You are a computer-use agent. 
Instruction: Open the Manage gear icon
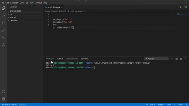coord(3,99)
